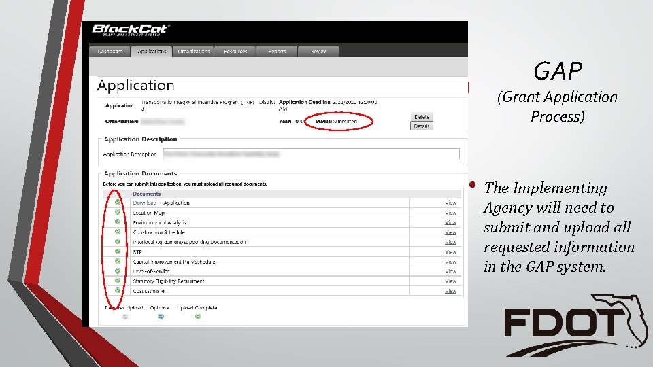Viewport: 653px width, 367px height.
Task: View the RTP document
Action: pos(450,251)
